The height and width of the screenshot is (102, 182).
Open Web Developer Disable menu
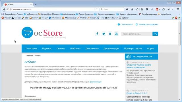[x=6, y=18]
